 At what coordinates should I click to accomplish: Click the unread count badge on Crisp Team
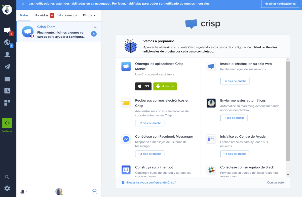point(94,34)
